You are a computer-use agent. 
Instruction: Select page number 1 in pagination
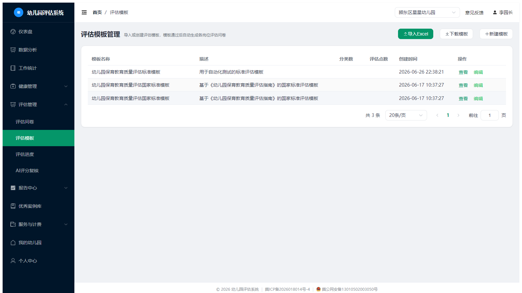[448, 115]
